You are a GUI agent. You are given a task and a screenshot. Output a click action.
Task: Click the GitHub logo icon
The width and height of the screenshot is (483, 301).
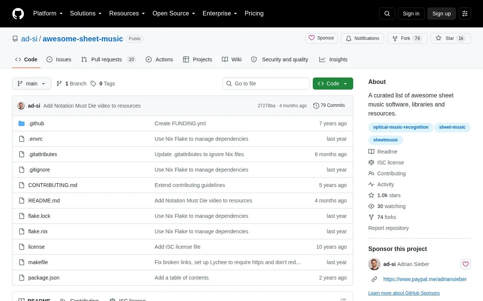click(18, 14)
